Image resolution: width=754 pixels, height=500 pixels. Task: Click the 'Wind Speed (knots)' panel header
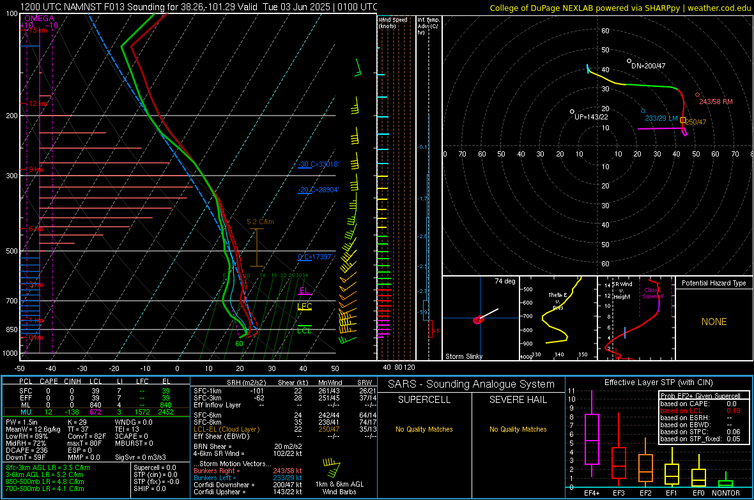(393, 22)
